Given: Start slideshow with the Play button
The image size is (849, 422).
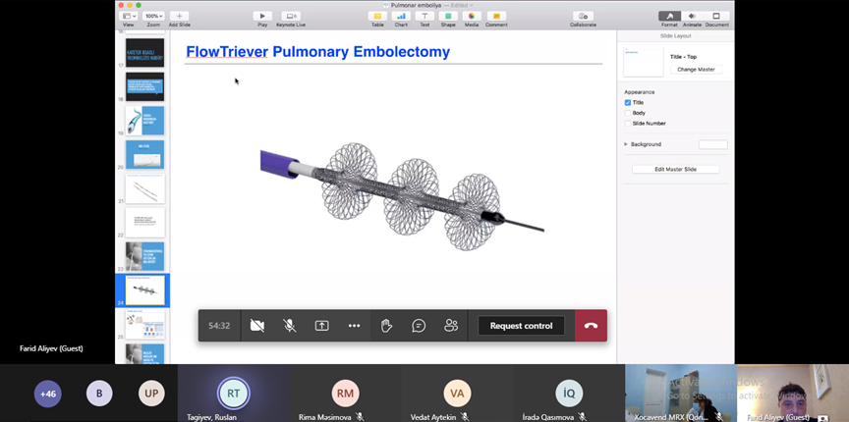Looking at the screenshot, I should click(262, 17).
